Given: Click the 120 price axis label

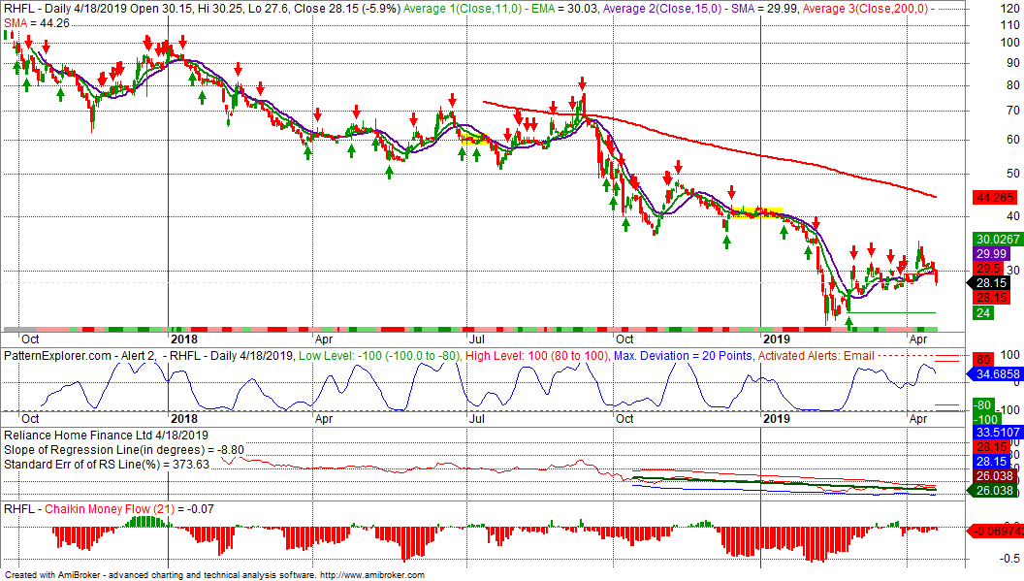Looking at the screenshot, I should (x=1009, y=9).
